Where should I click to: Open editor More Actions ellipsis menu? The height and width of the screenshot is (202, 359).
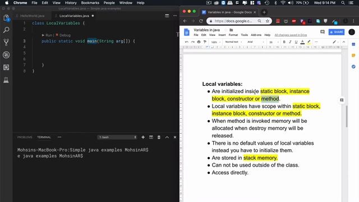click(x=175, y=16)
